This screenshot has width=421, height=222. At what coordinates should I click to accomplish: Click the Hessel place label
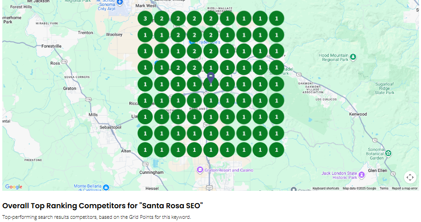(152, 189)
